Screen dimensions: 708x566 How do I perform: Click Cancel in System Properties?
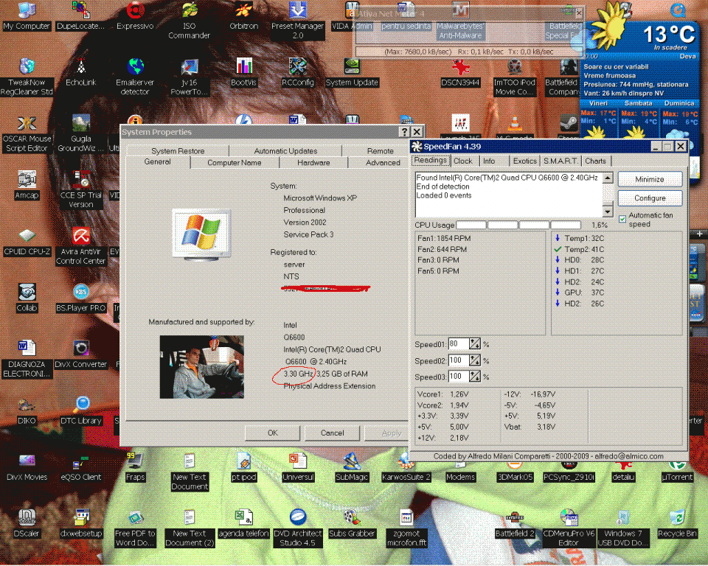[333, 433]
